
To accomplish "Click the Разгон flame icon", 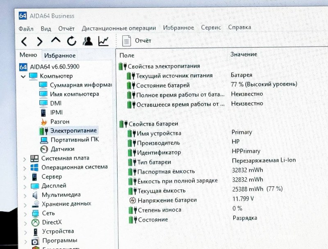I will point(44,122).
